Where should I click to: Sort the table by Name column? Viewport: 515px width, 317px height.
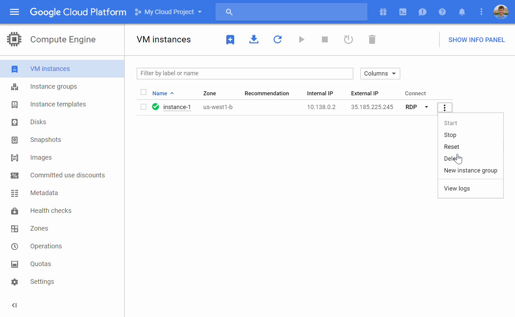click(x=163, y=93)
